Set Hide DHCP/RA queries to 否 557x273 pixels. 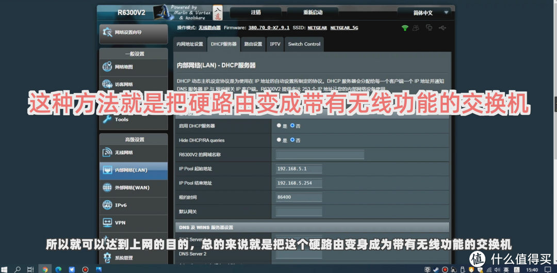click(292, 140)
